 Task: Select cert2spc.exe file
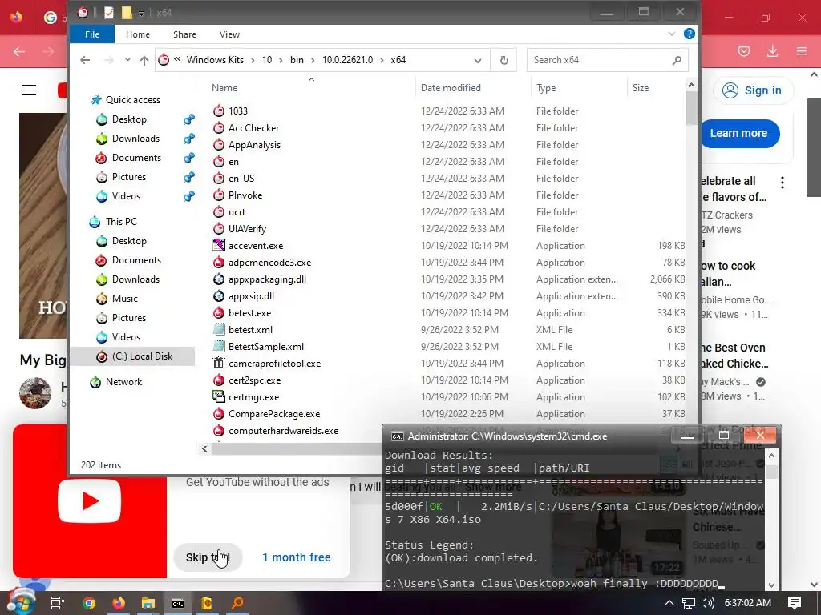tap(254, 380)
